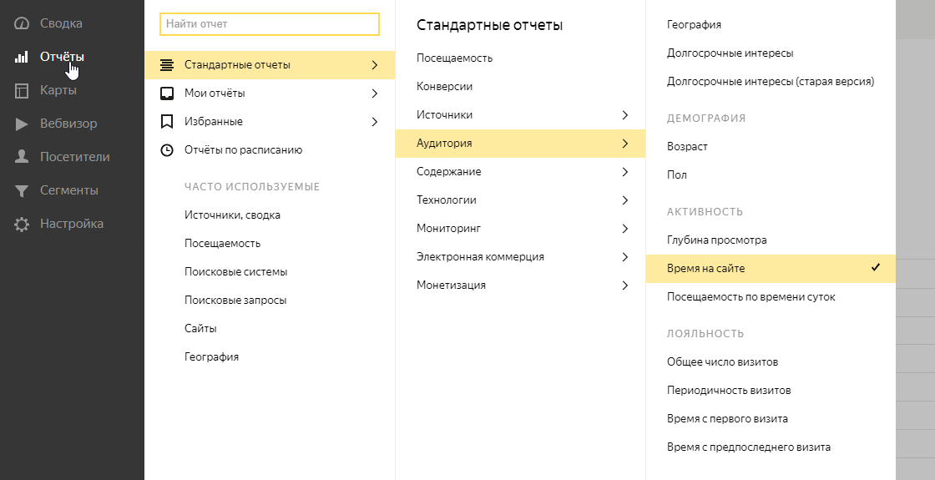Select the Карты layout icon
Viewport: 935px width, 480px height.
click(x=22, y=91)
